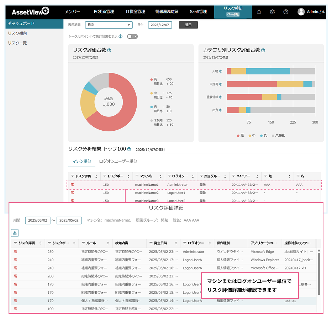Toggle the トータルポイント aggregation switch
Screen dimensions: 332x321
[x=132, y=36]
